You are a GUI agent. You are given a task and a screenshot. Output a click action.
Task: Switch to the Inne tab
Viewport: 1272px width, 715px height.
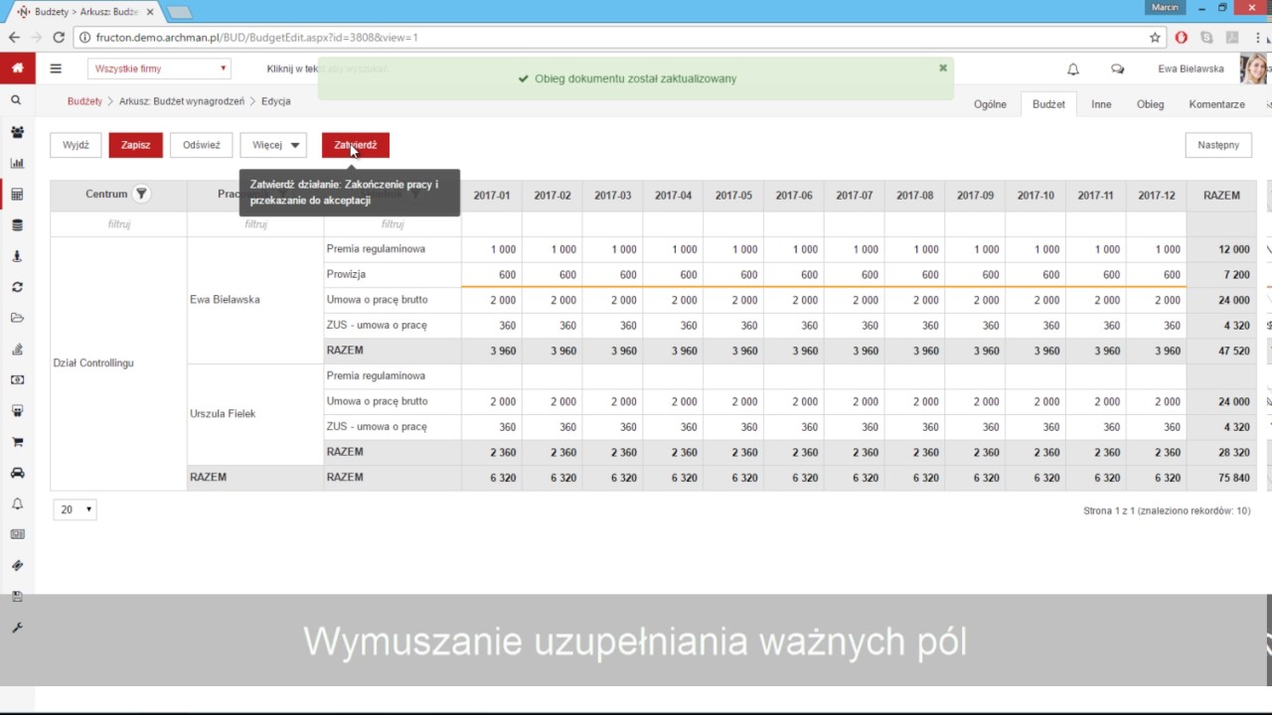click(x=1101, y=104)
